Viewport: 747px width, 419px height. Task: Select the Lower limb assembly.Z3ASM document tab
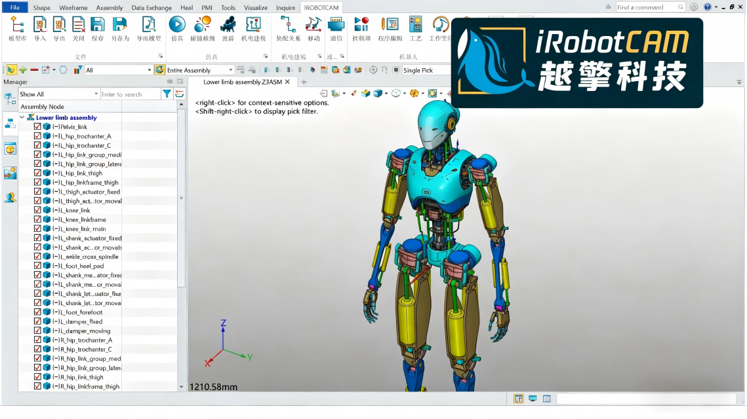pos(243,82)
